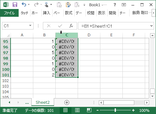156x114 pixels.
Task: Click the Select All corner triangle
Action: pos(8,35)
